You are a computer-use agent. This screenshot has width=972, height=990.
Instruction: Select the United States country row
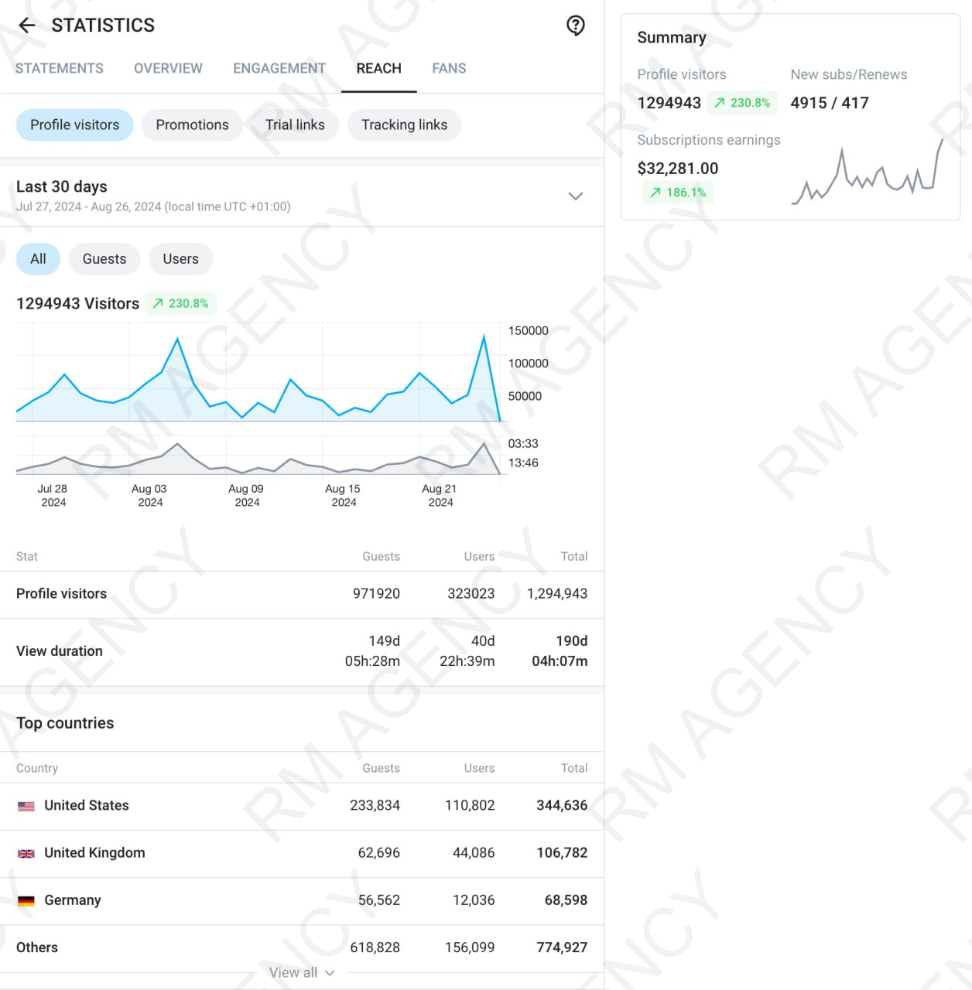click(302, 806)
